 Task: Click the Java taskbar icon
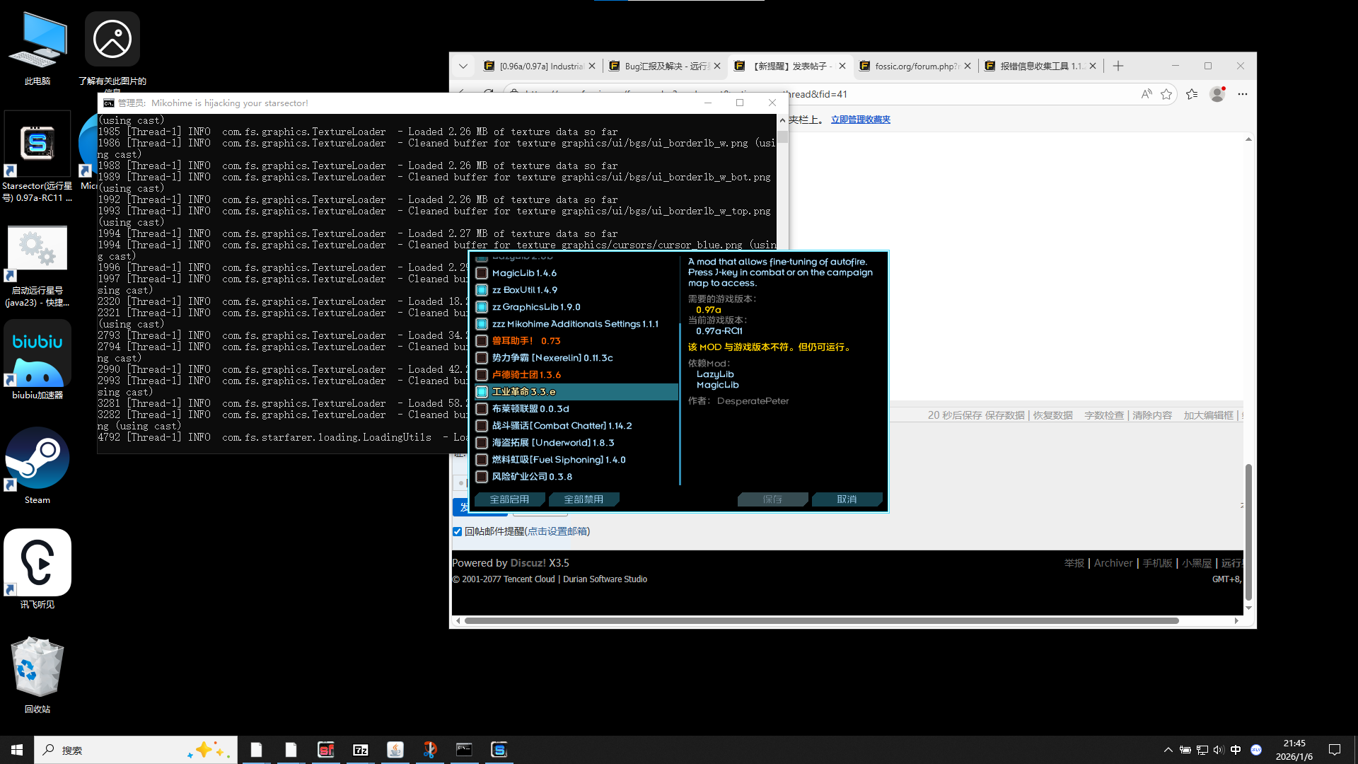pyautogui.click(x=395, y=750)
